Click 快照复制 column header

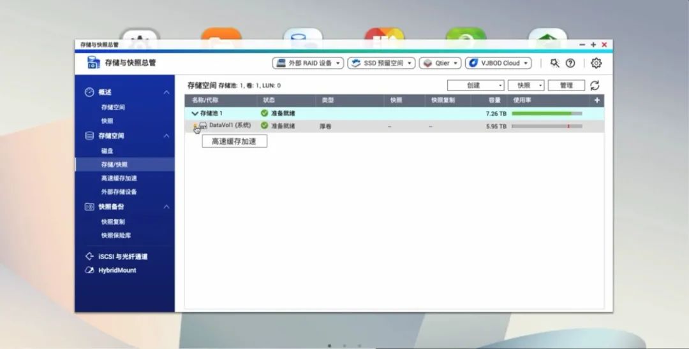point(443,101)
